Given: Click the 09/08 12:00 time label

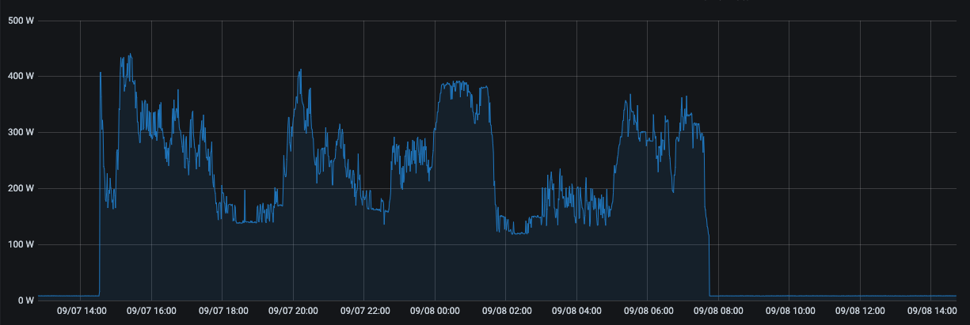Looking at the screenshot, I should coord(860,311).
